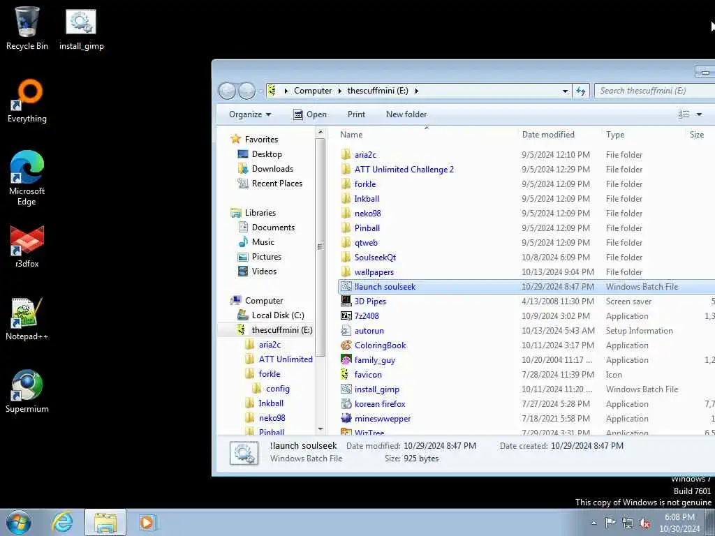This screenshot has height=536, width=715.
Task: Click Open in the command bar
Action: tap(310, 114)
